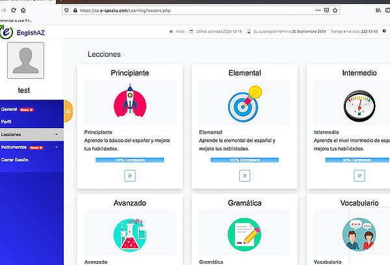
Task: Click Cerrar Sesión to log out
Action: (15, 160)
